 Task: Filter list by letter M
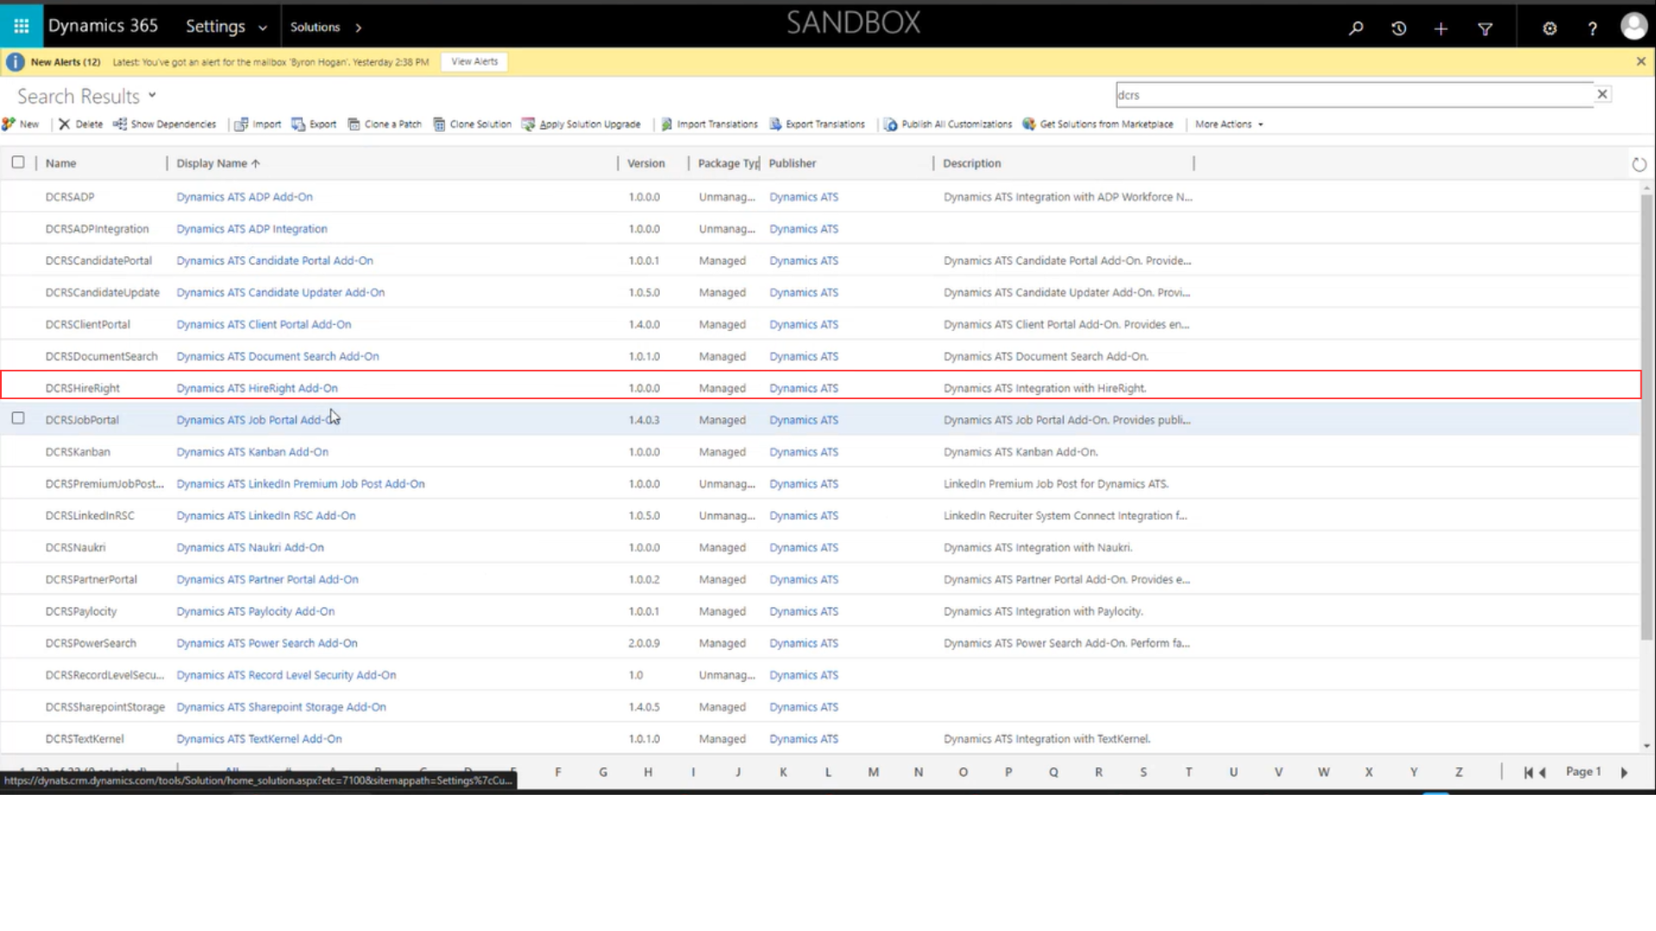point(873,772)
